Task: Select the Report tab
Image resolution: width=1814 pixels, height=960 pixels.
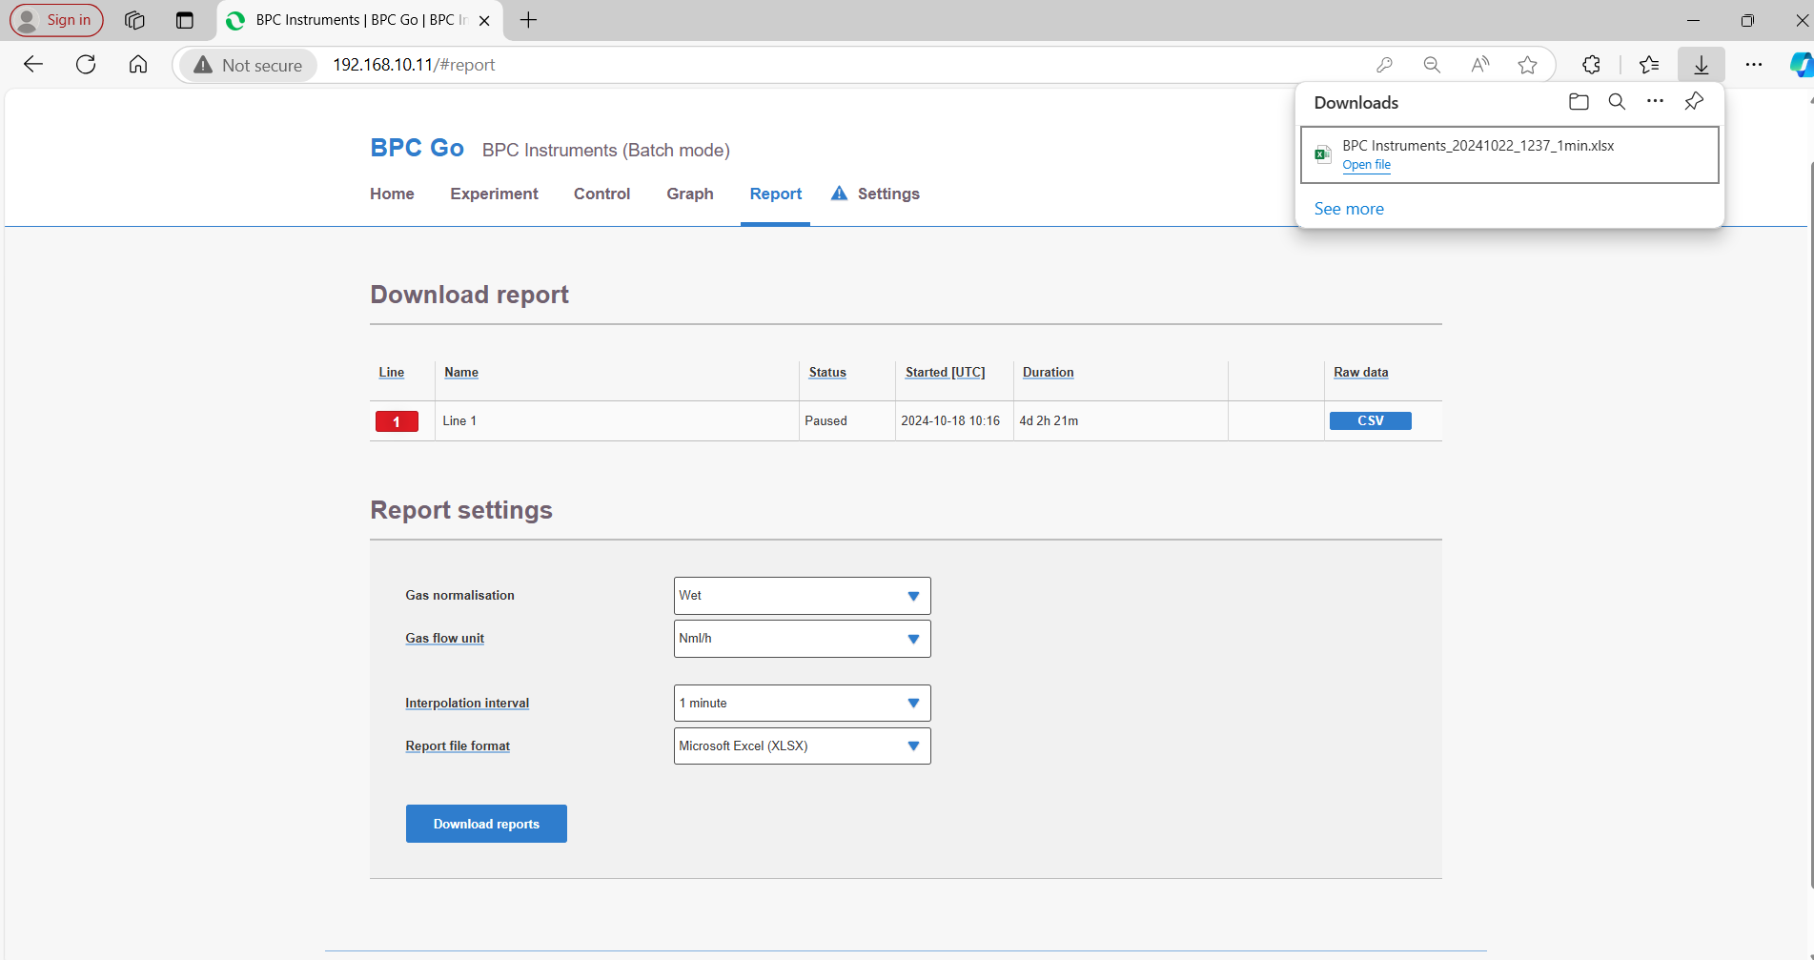Action: click(776, 194)
